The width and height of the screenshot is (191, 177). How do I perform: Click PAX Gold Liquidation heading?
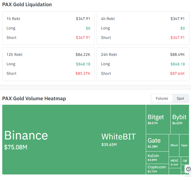coord(27,5)
